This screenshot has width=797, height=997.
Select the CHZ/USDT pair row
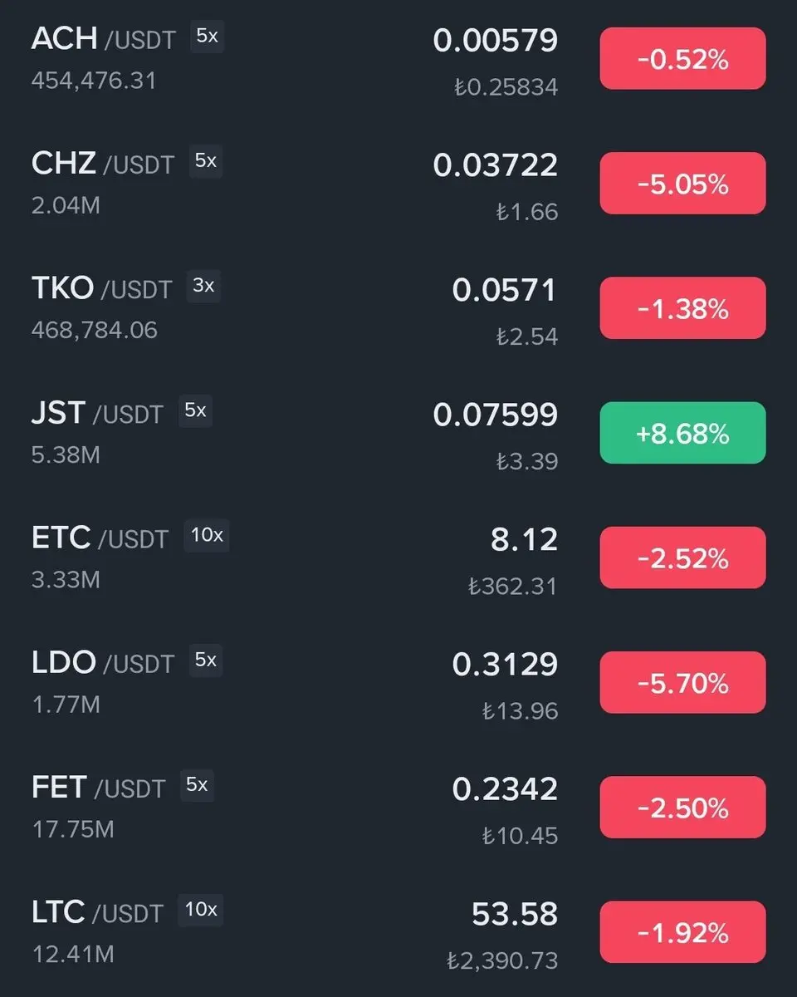[x=398, y=184]
